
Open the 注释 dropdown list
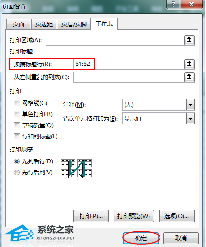pyautogui.click(x=190, y=105)
